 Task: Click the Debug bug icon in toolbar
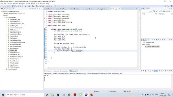[25, 6]
